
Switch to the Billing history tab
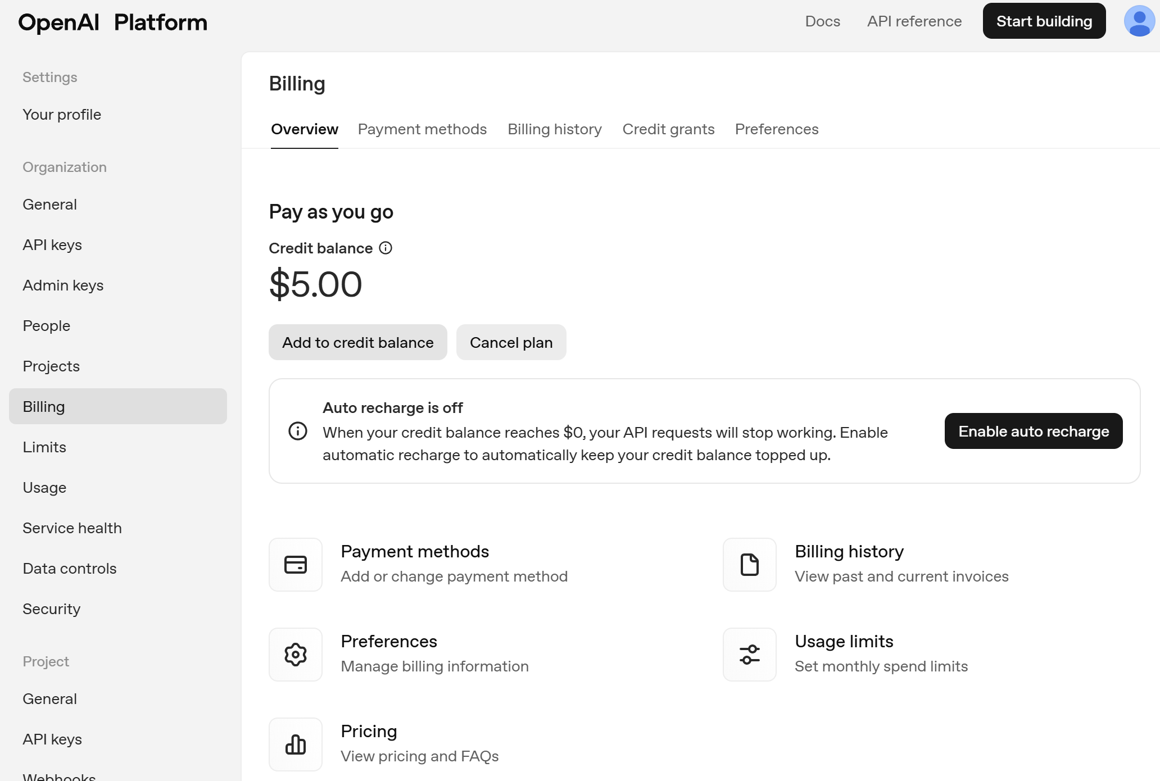[x=554, y=129]
